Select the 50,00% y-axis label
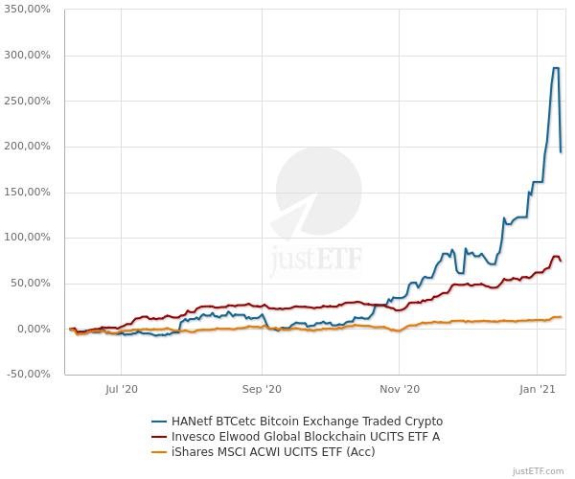The image size is (575, 479). click(x=34, y=284)
